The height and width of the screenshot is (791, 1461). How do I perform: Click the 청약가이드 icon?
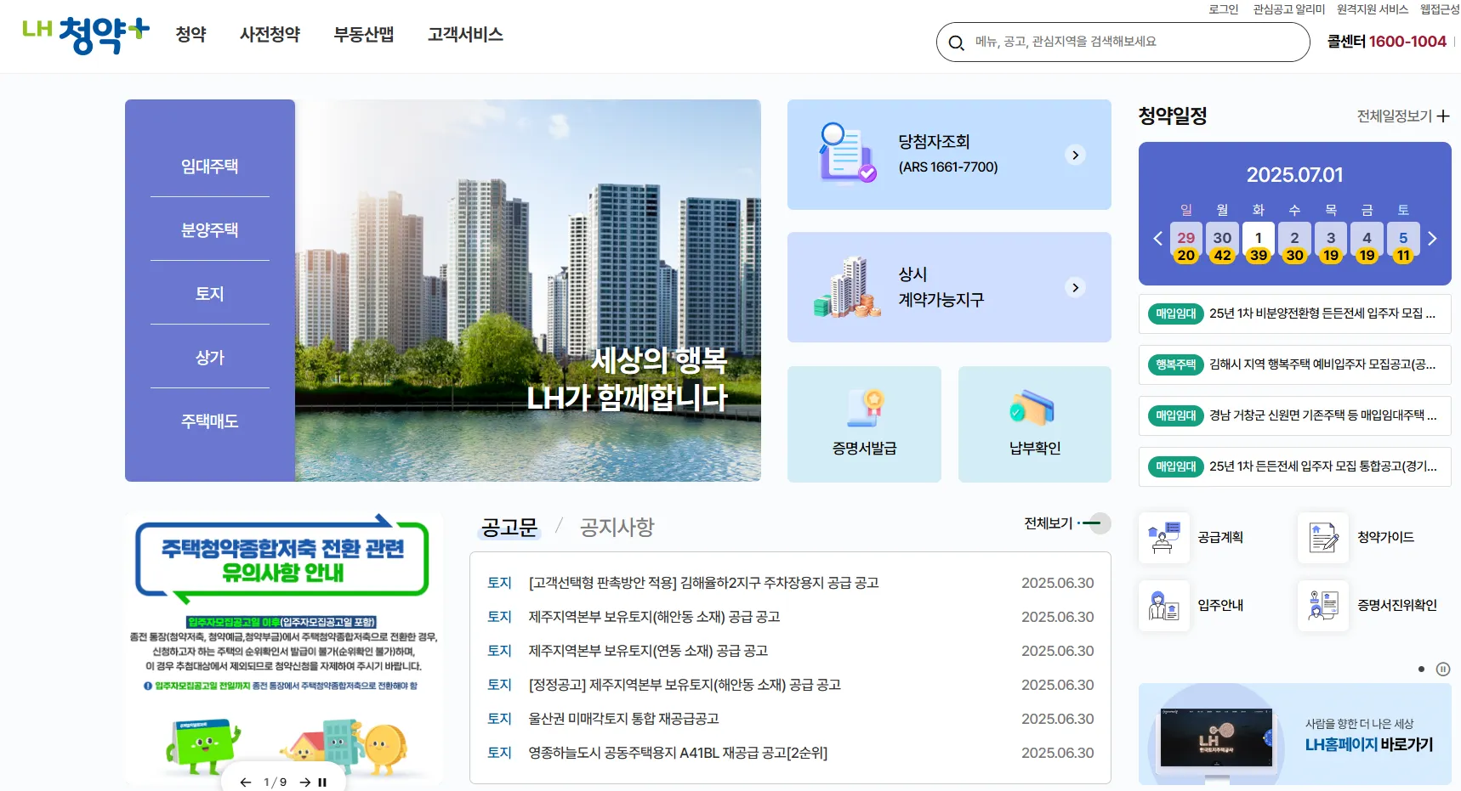point(1323,538)
